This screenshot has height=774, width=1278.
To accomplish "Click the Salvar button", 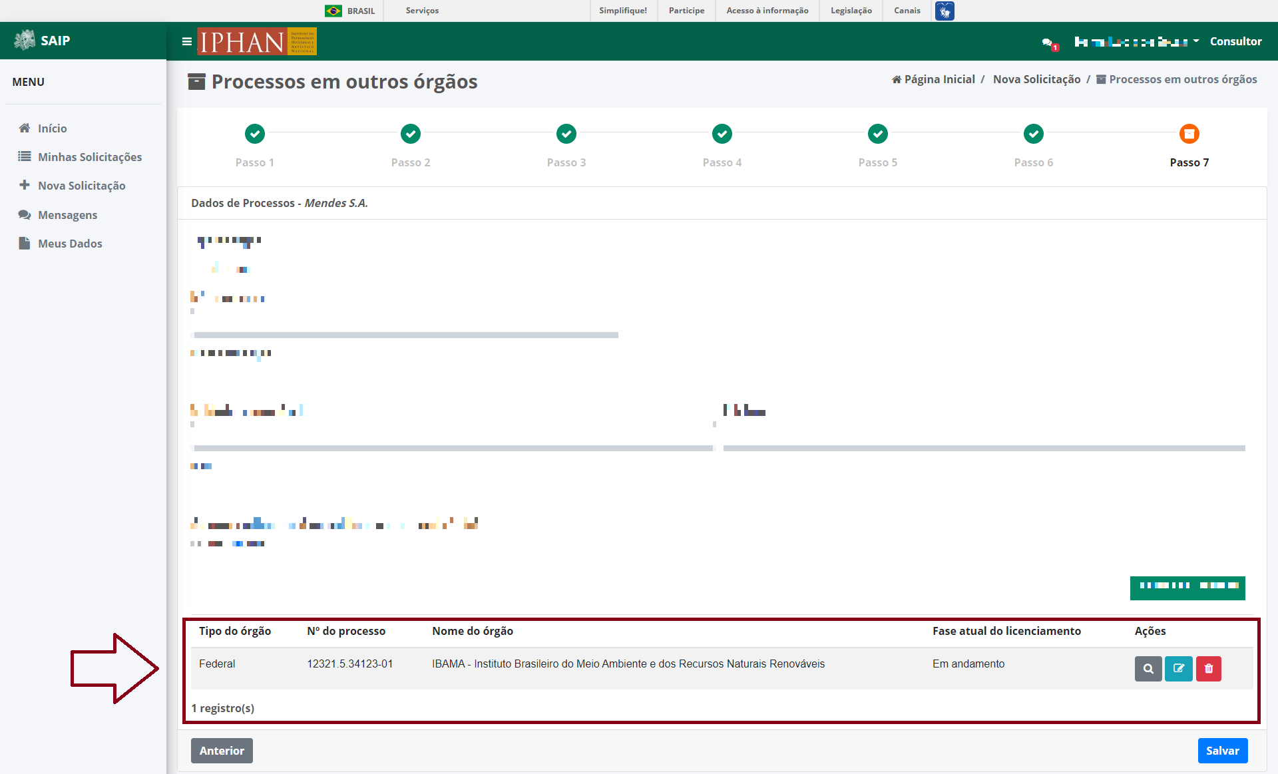I will [1223, 751].
